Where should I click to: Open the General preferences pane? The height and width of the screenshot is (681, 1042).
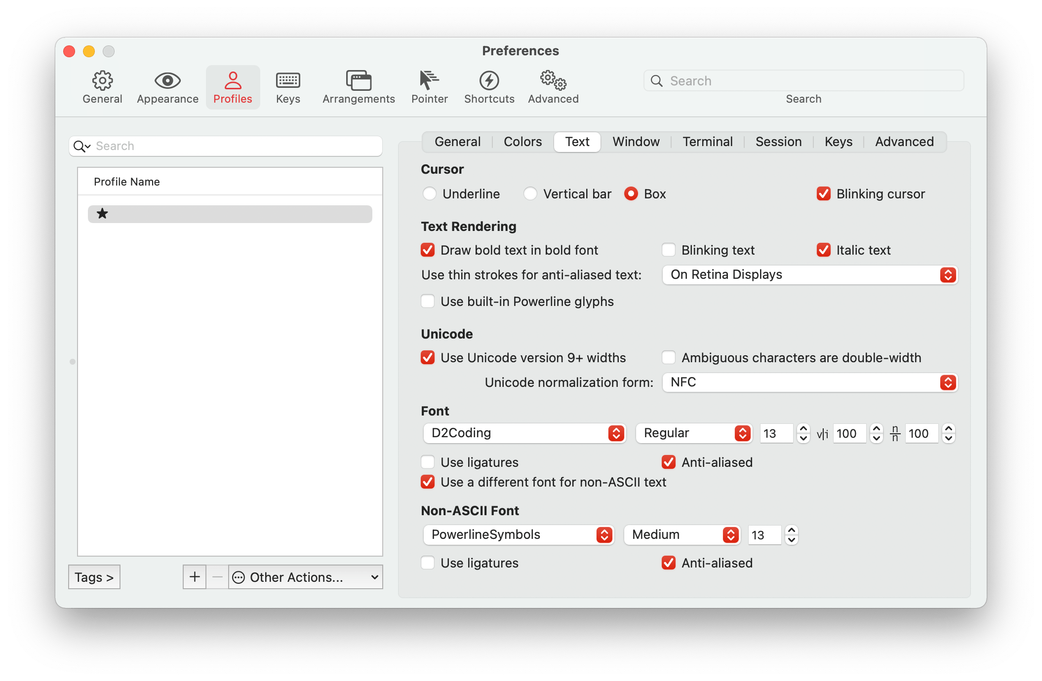point(102,87)
